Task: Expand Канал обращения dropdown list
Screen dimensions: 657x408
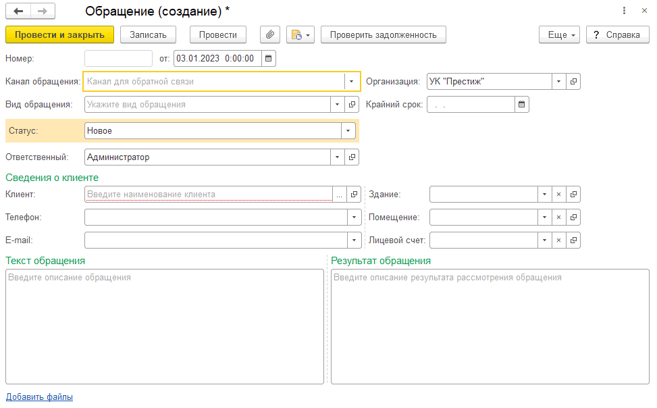Action: click(x=352, y=82)
